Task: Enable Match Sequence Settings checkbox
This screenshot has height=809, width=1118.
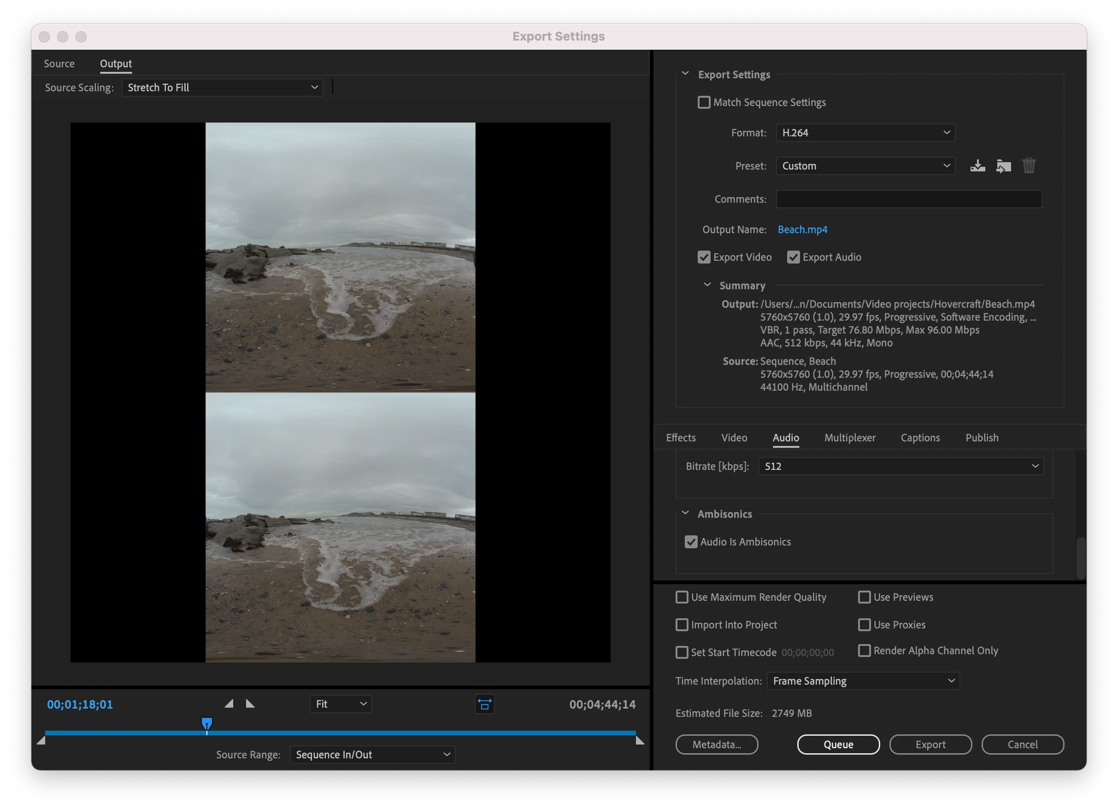Action: 704,102
